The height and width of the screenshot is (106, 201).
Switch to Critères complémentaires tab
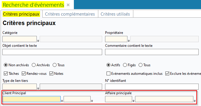click(x=70, y=14)
